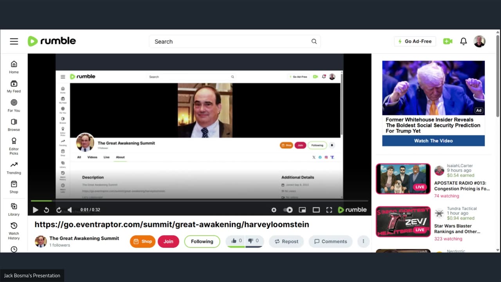Viewport: 501px width, 282px height.
Task: Open For You in sidebar
Action: [x=14, y=106]
